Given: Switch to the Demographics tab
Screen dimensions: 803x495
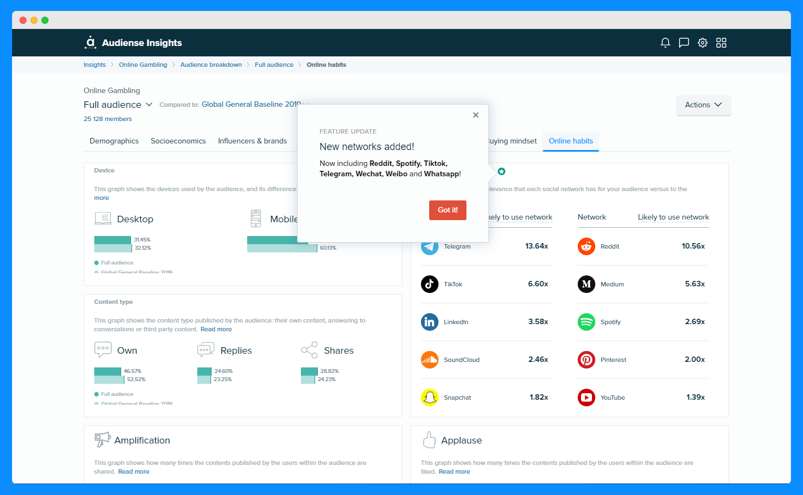Looking at the screenshot, I should coord(114,141).
